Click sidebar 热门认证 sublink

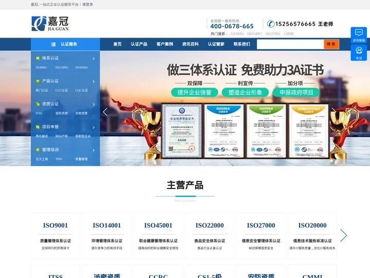click(x=42, y=91)
